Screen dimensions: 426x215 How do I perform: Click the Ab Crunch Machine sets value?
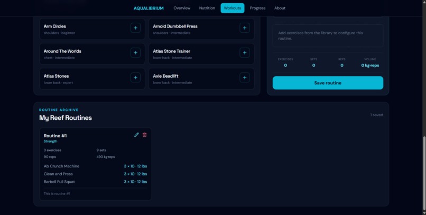tap(135, 166)
